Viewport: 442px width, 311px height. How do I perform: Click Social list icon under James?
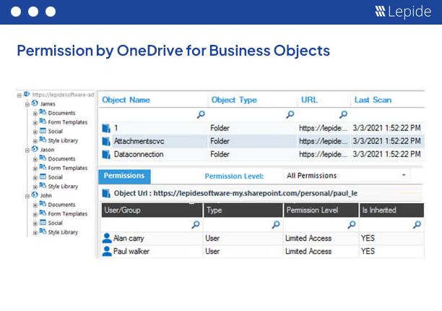(x=43, y=131)
